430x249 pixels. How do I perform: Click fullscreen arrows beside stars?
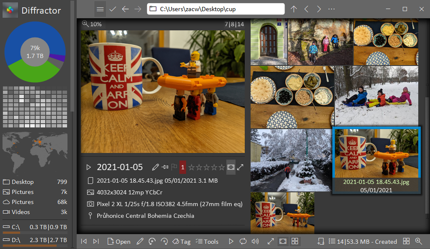240,167
